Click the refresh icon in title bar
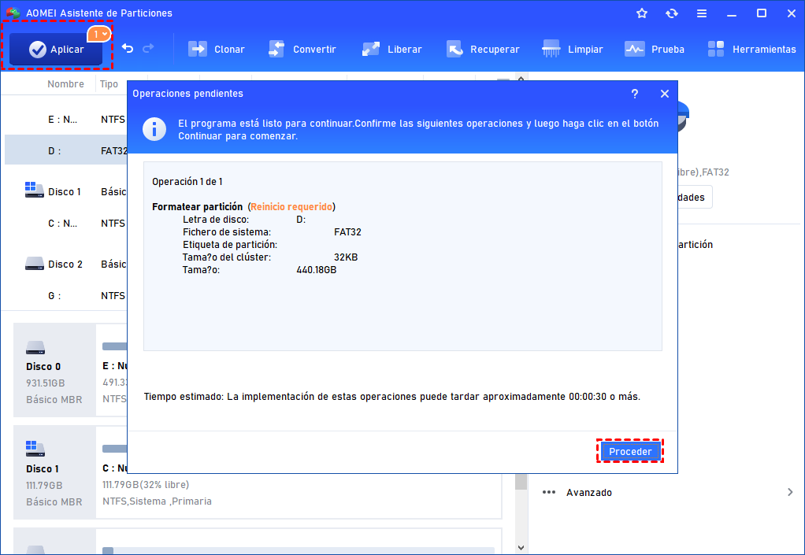This screenshot has width=805, height=555. 671,13
